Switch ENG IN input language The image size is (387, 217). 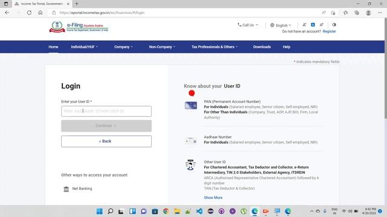(x=334, y=211)
